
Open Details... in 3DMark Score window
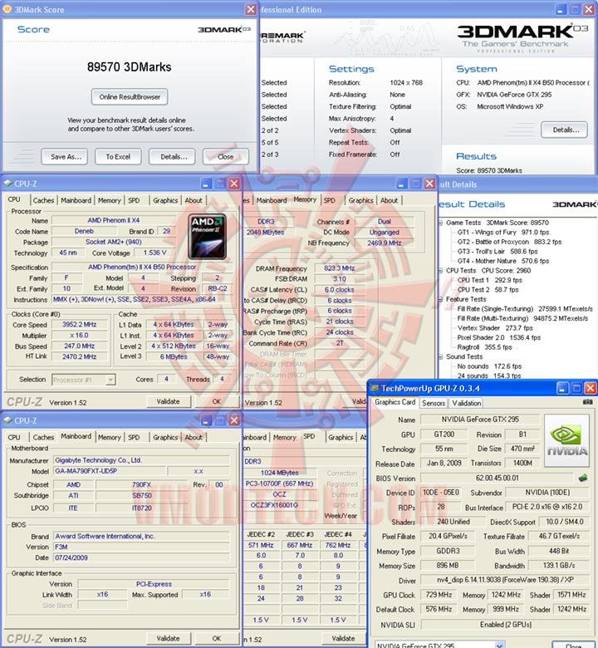click(172, 157)
